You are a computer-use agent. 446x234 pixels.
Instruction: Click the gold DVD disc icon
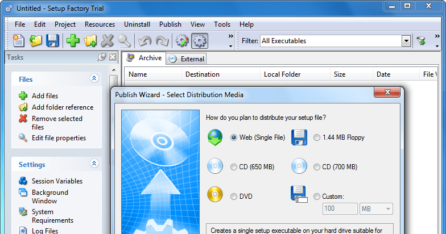coord(215,194)
